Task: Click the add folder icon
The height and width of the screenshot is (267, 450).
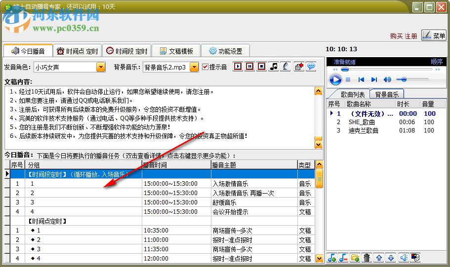Action: pyautogui.click(x=355, y=258)
